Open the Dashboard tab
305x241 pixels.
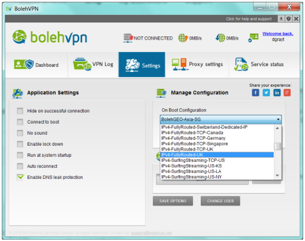[36, 65]
